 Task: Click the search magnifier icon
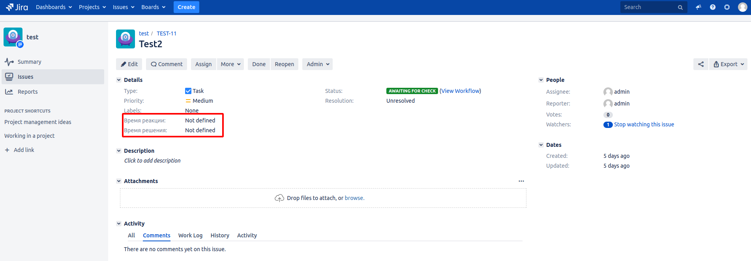tap(680, 7)
